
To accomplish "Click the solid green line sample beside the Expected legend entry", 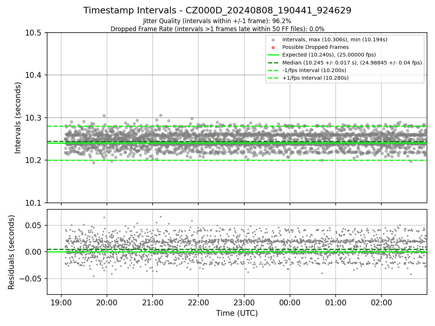I will [273, 55].
